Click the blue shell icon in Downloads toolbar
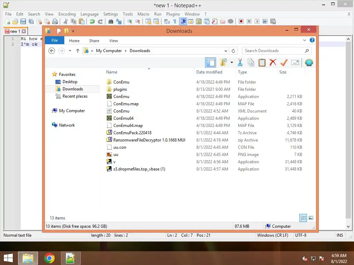354x265 pixels. coord(309,62)
